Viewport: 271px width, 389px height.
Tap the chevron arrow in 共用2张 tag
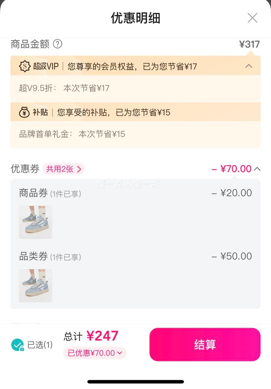coord(79,169)
